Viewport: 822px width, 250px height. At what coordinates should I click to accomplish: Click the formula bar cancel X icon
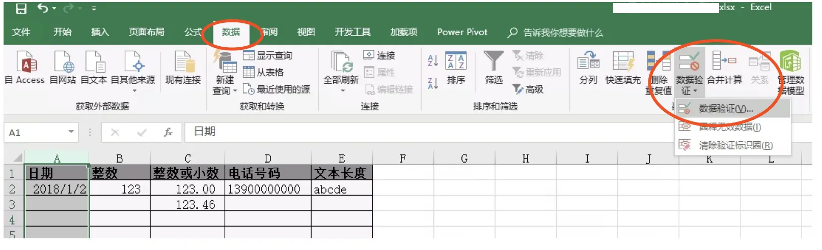pos(115,133)
